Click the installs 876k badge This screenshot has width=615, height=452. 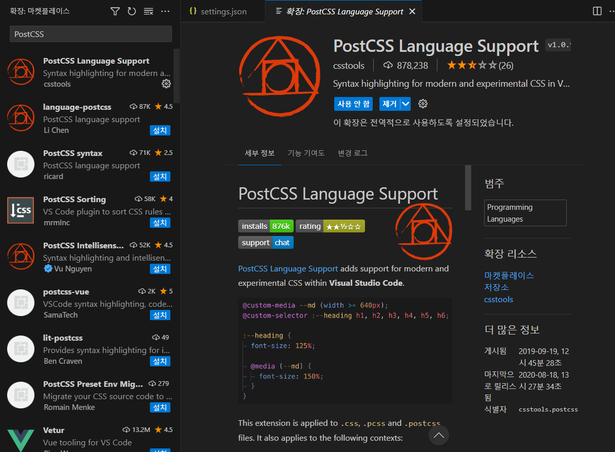coord(265,226)
